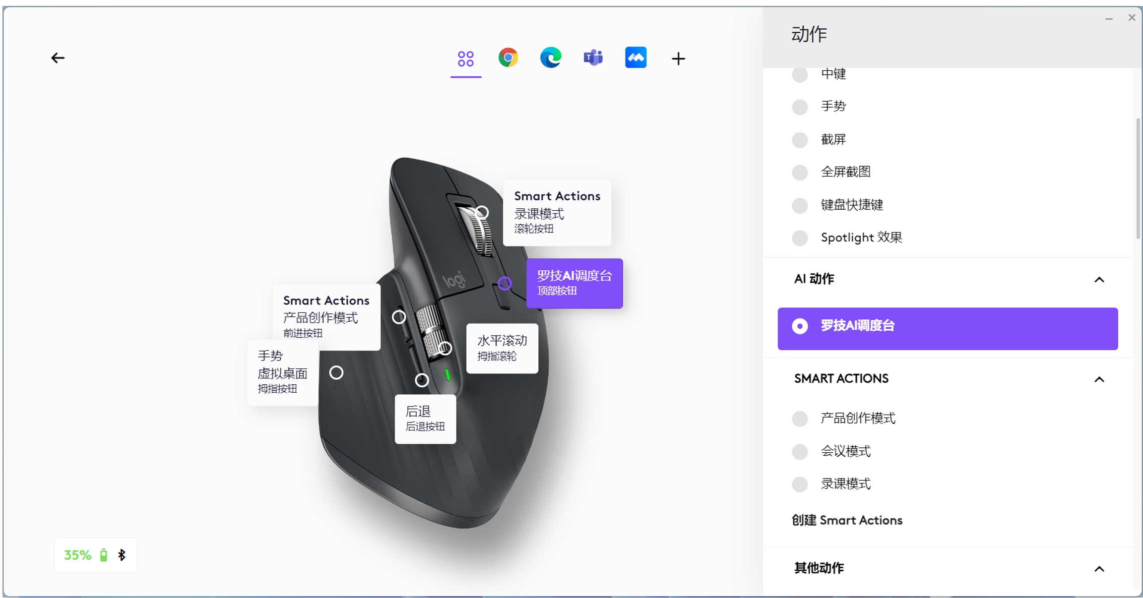Open the 后退 后退按钮 label card
The image size is (1143, 598).
(x=425, y=419)
